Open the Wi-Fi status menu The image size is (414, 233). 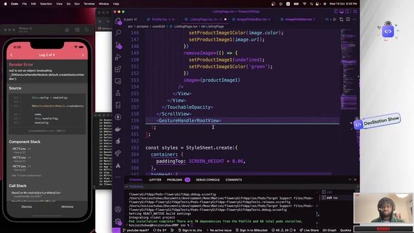pos(305,4)
